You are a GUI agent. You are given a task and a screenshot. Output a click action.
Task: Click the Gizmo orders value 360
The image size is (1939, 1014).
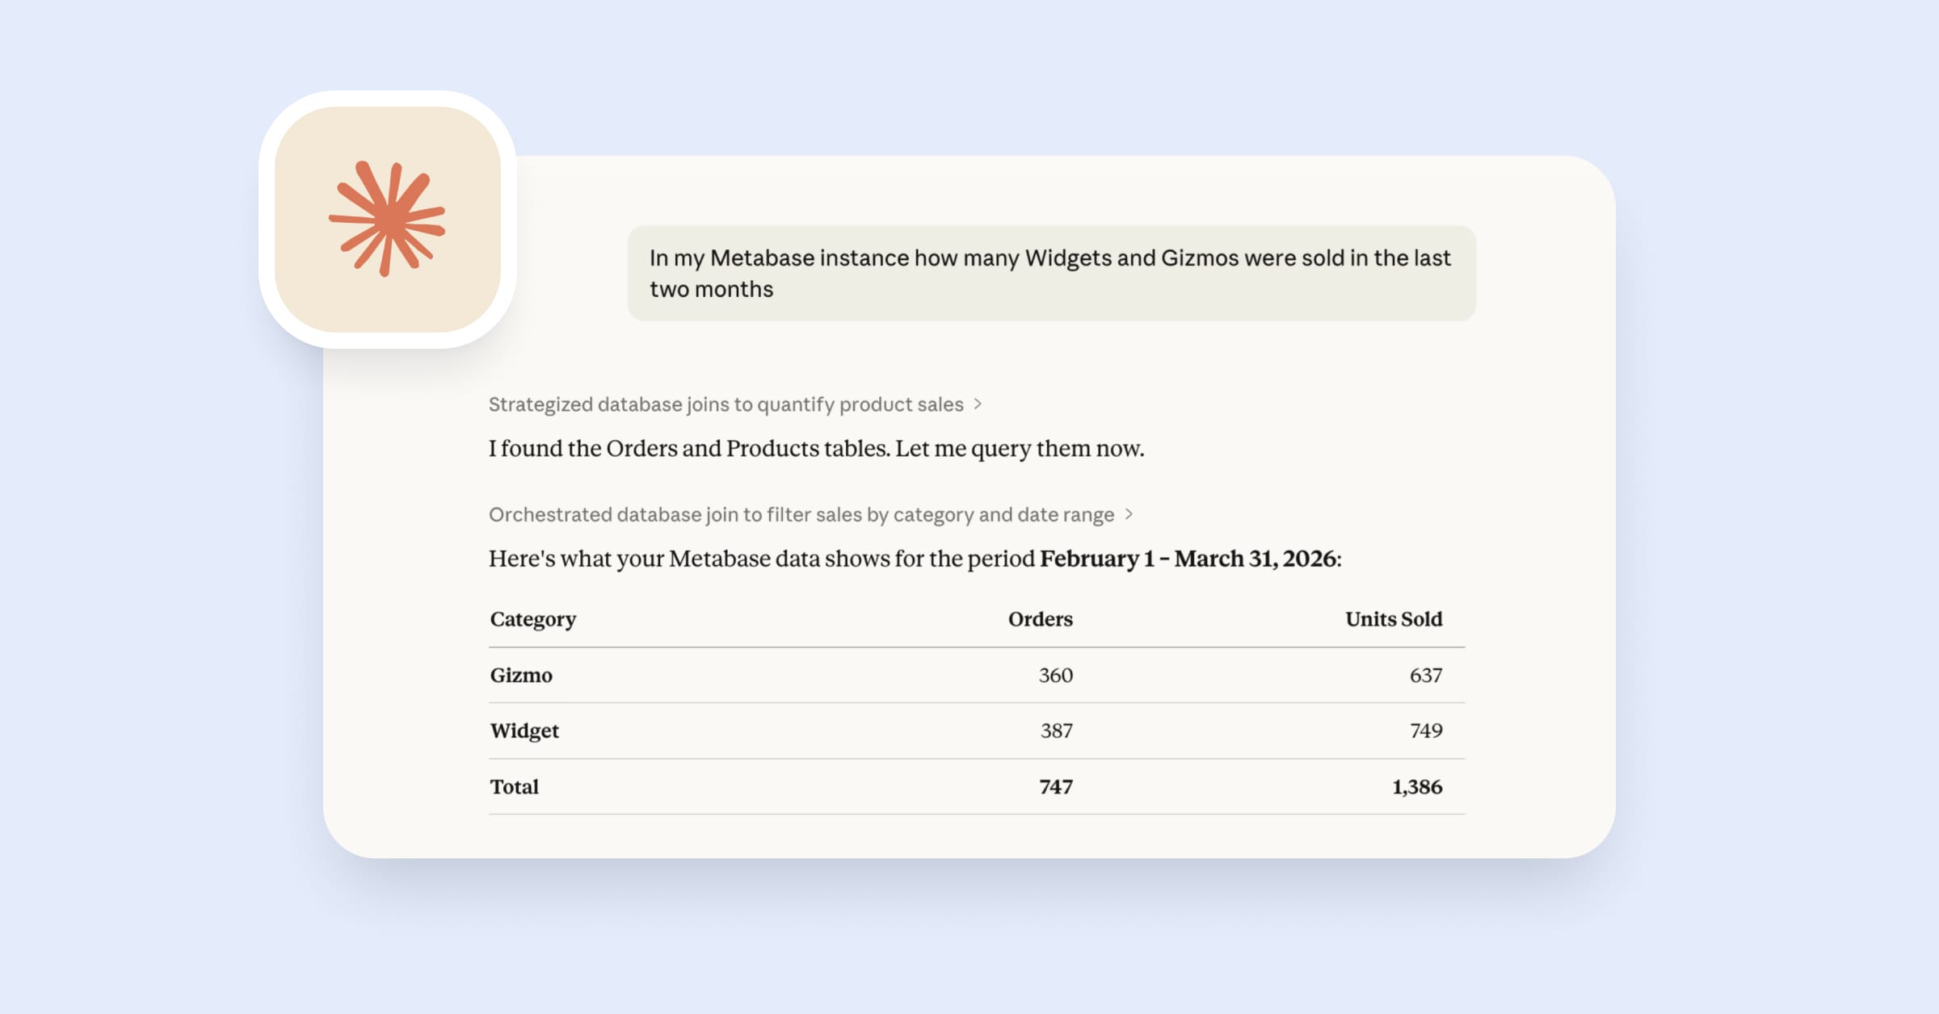pos(1055,675)
